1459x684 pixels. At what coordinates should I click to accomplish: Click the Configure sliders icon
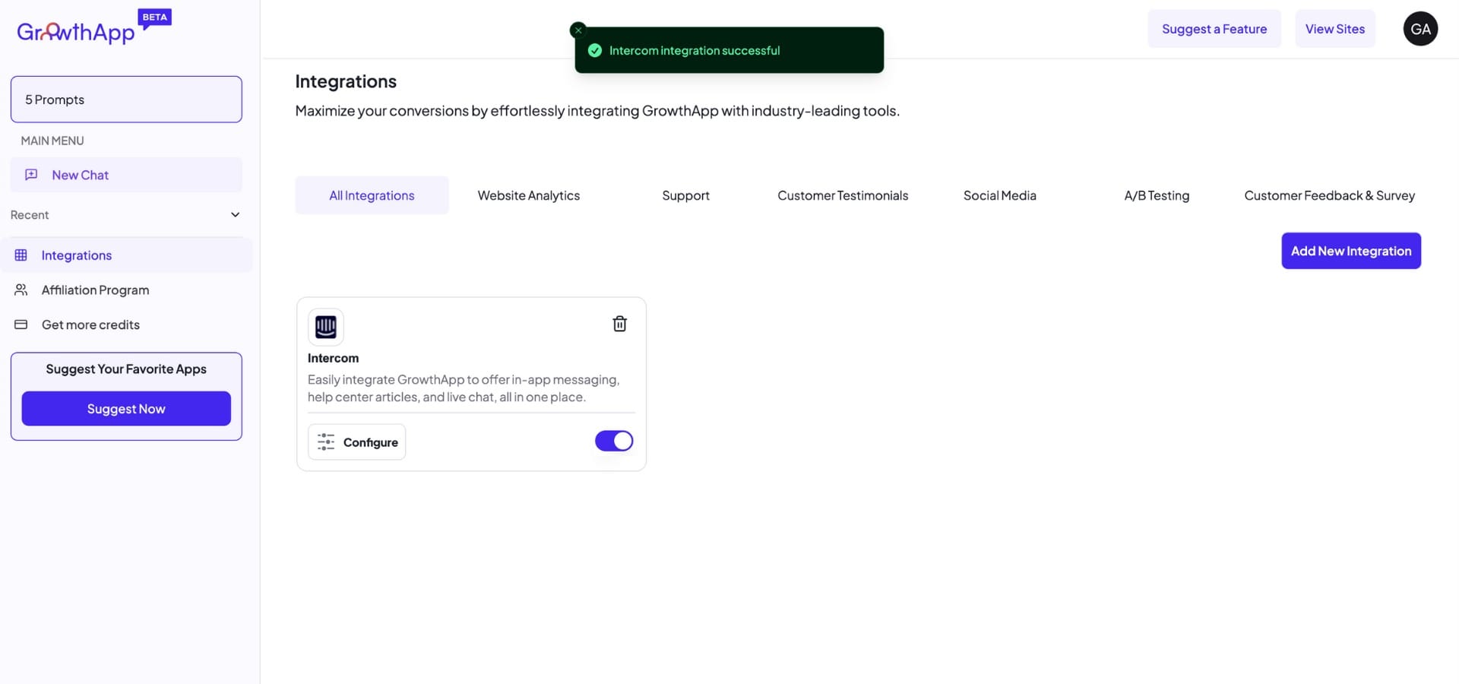(326, 442)
